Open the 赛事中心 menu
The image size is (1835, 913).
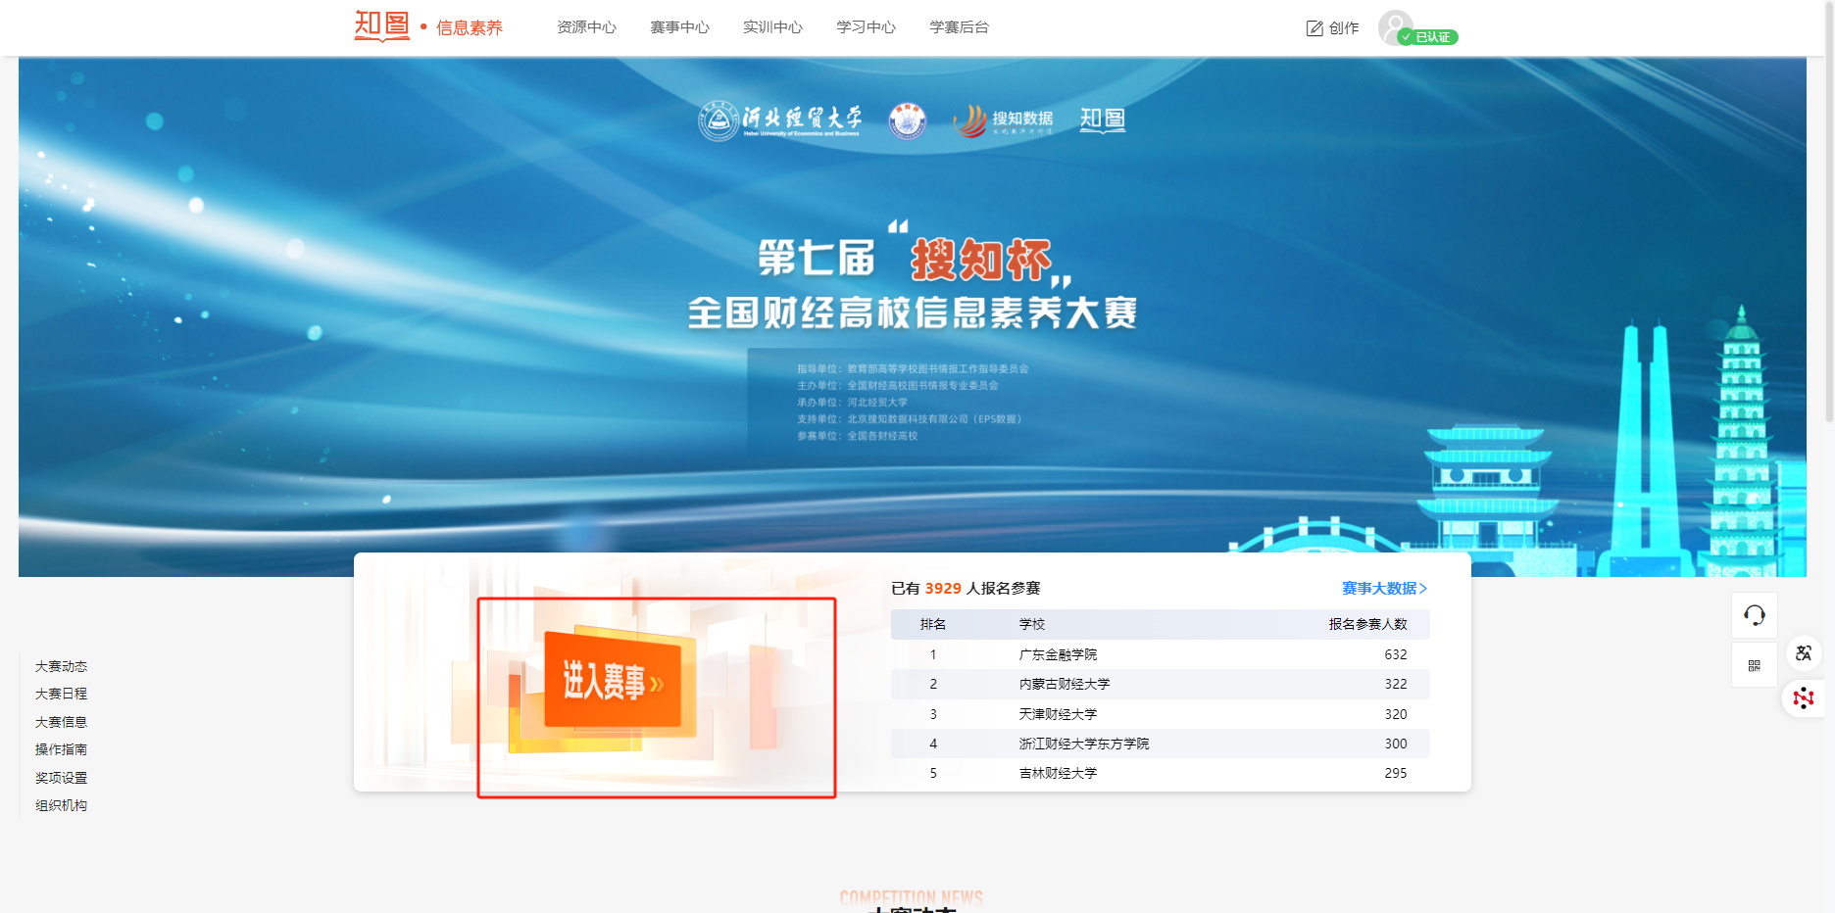(679, 27)
